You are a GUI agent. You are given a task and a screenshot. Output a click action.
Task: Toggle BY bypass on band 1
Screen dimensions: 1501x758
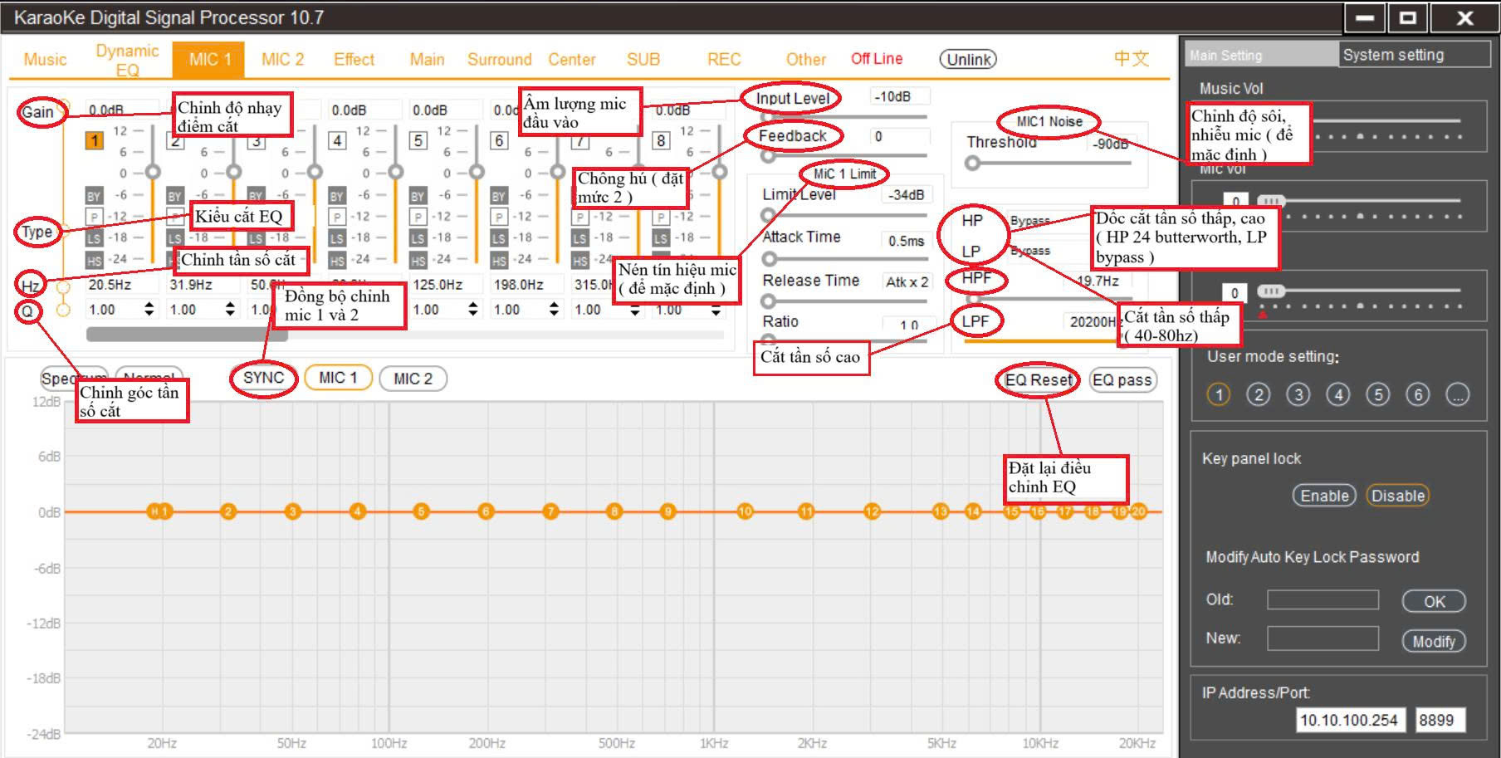pyautogui.click(x=94, y=197)
